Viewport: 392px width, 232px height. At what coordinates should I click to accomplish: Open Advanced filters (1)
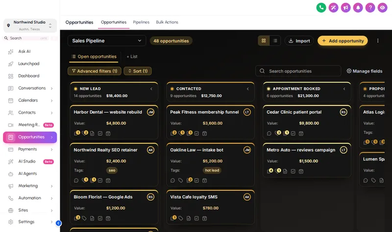point(95,71)
